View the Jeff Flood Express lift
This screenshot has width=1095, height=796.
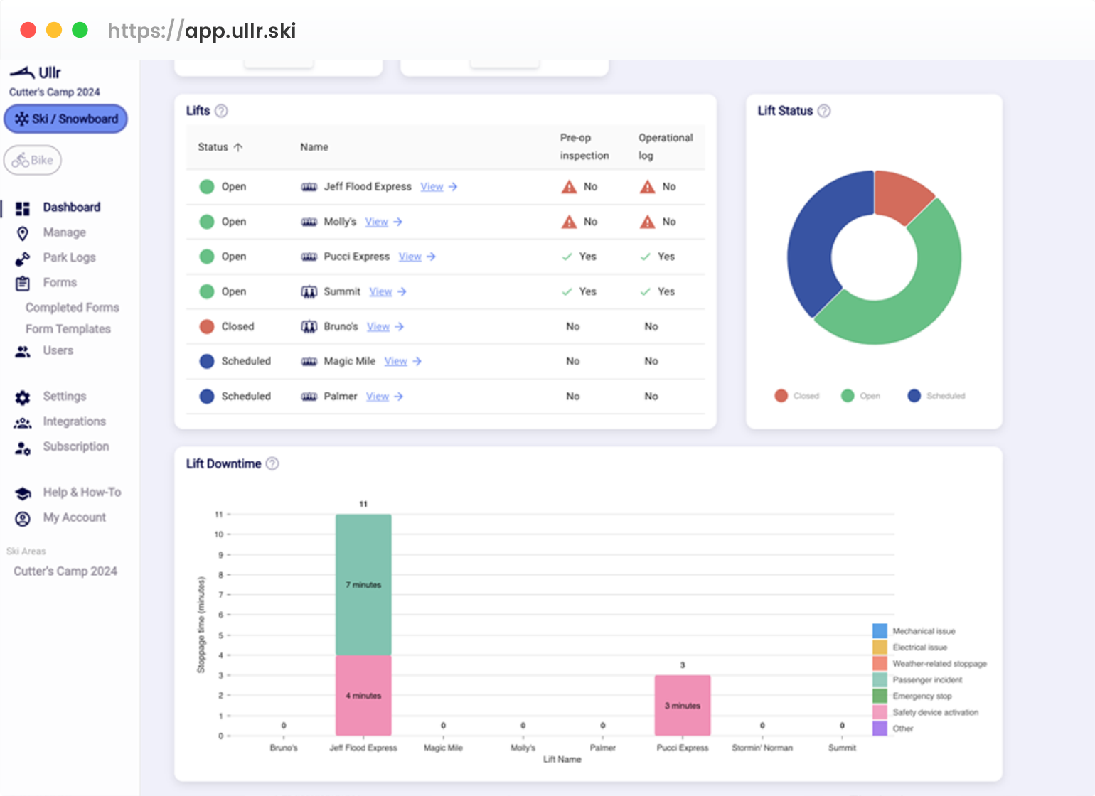point(432,187)
